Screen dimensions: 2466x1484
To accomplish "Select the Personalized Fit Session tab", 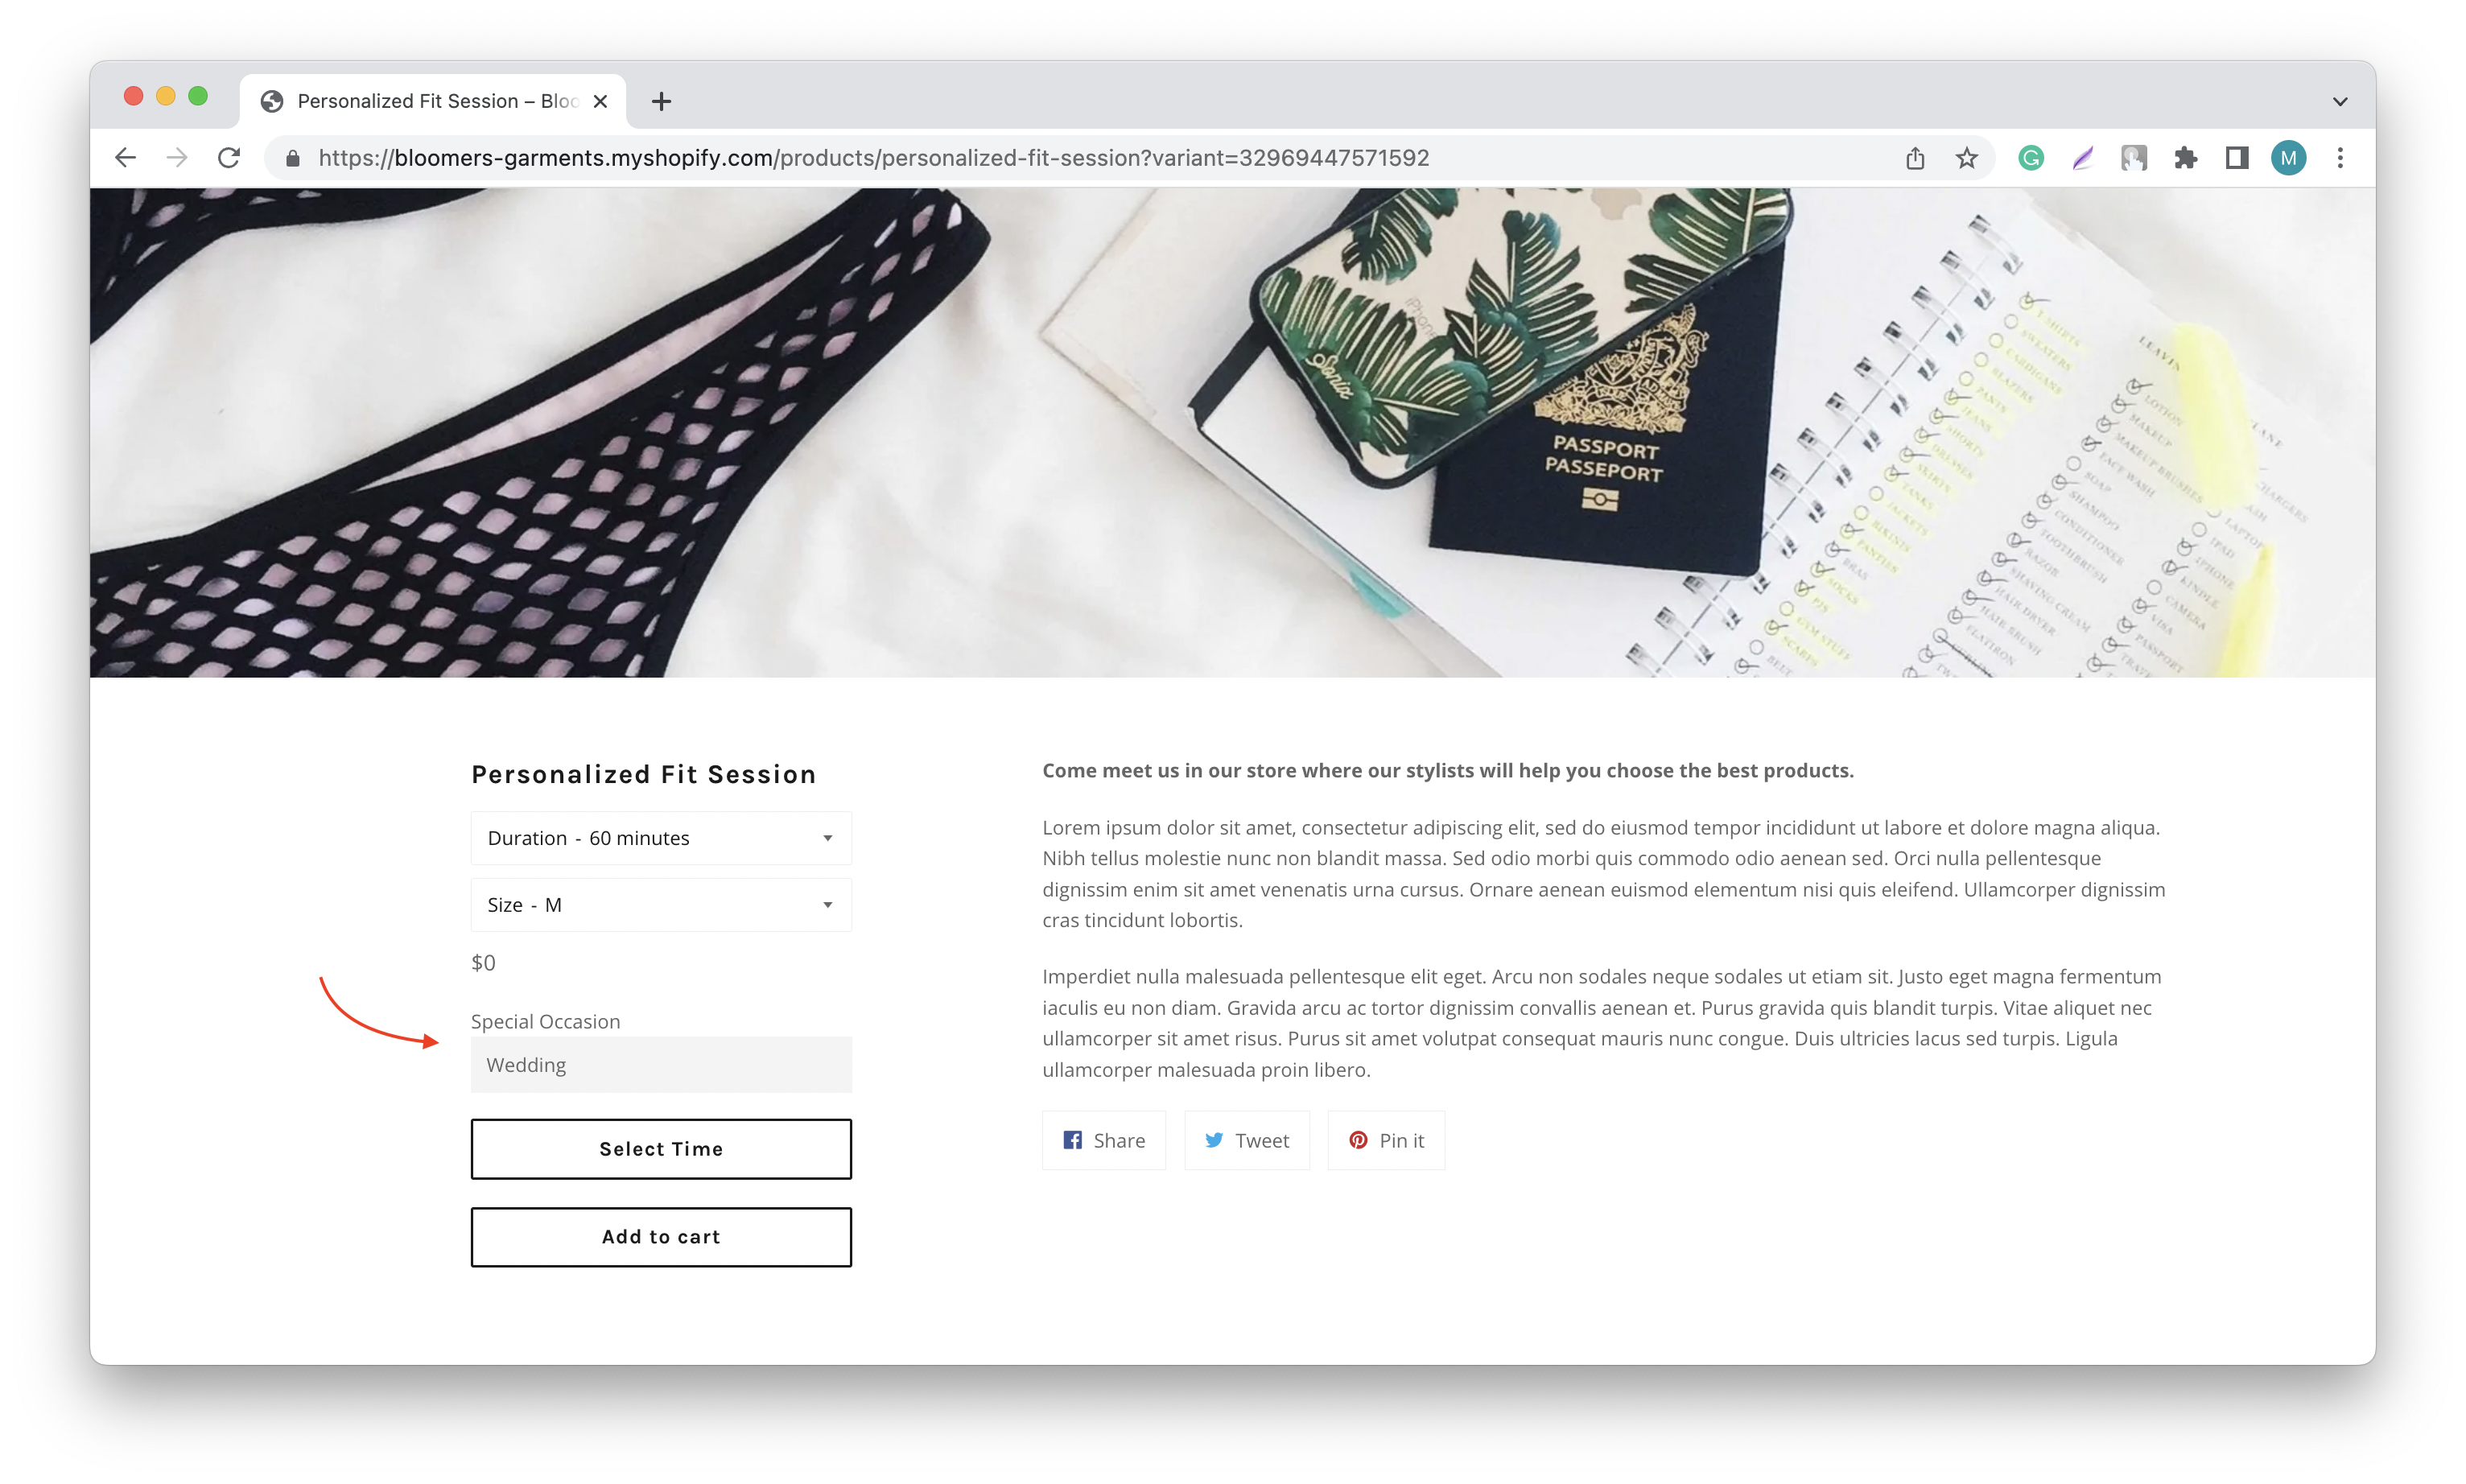I will click(433, 101).
